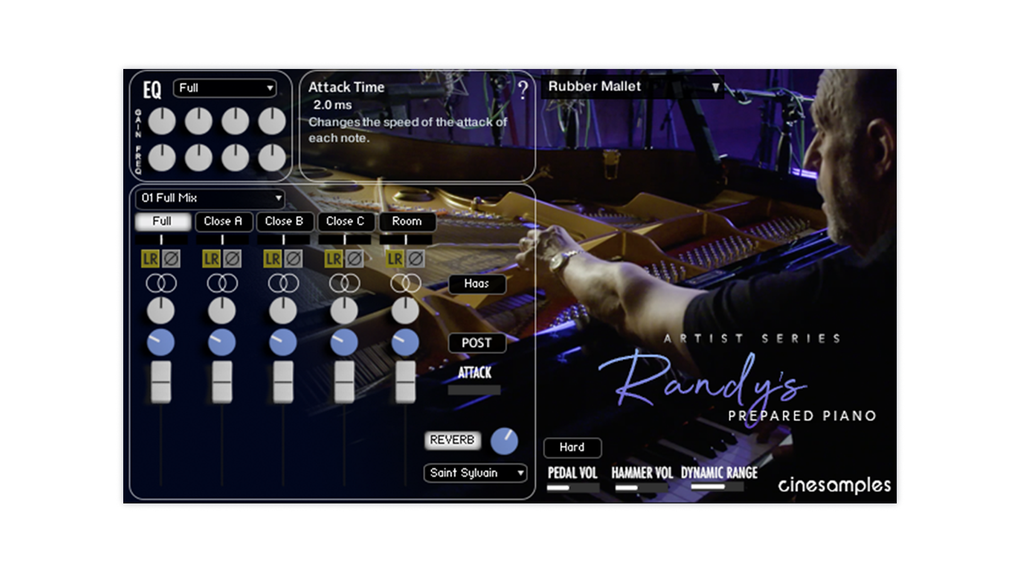Click the blue reverb amount knob
This screenshot has height=573, width=1020.
point(504,441)
